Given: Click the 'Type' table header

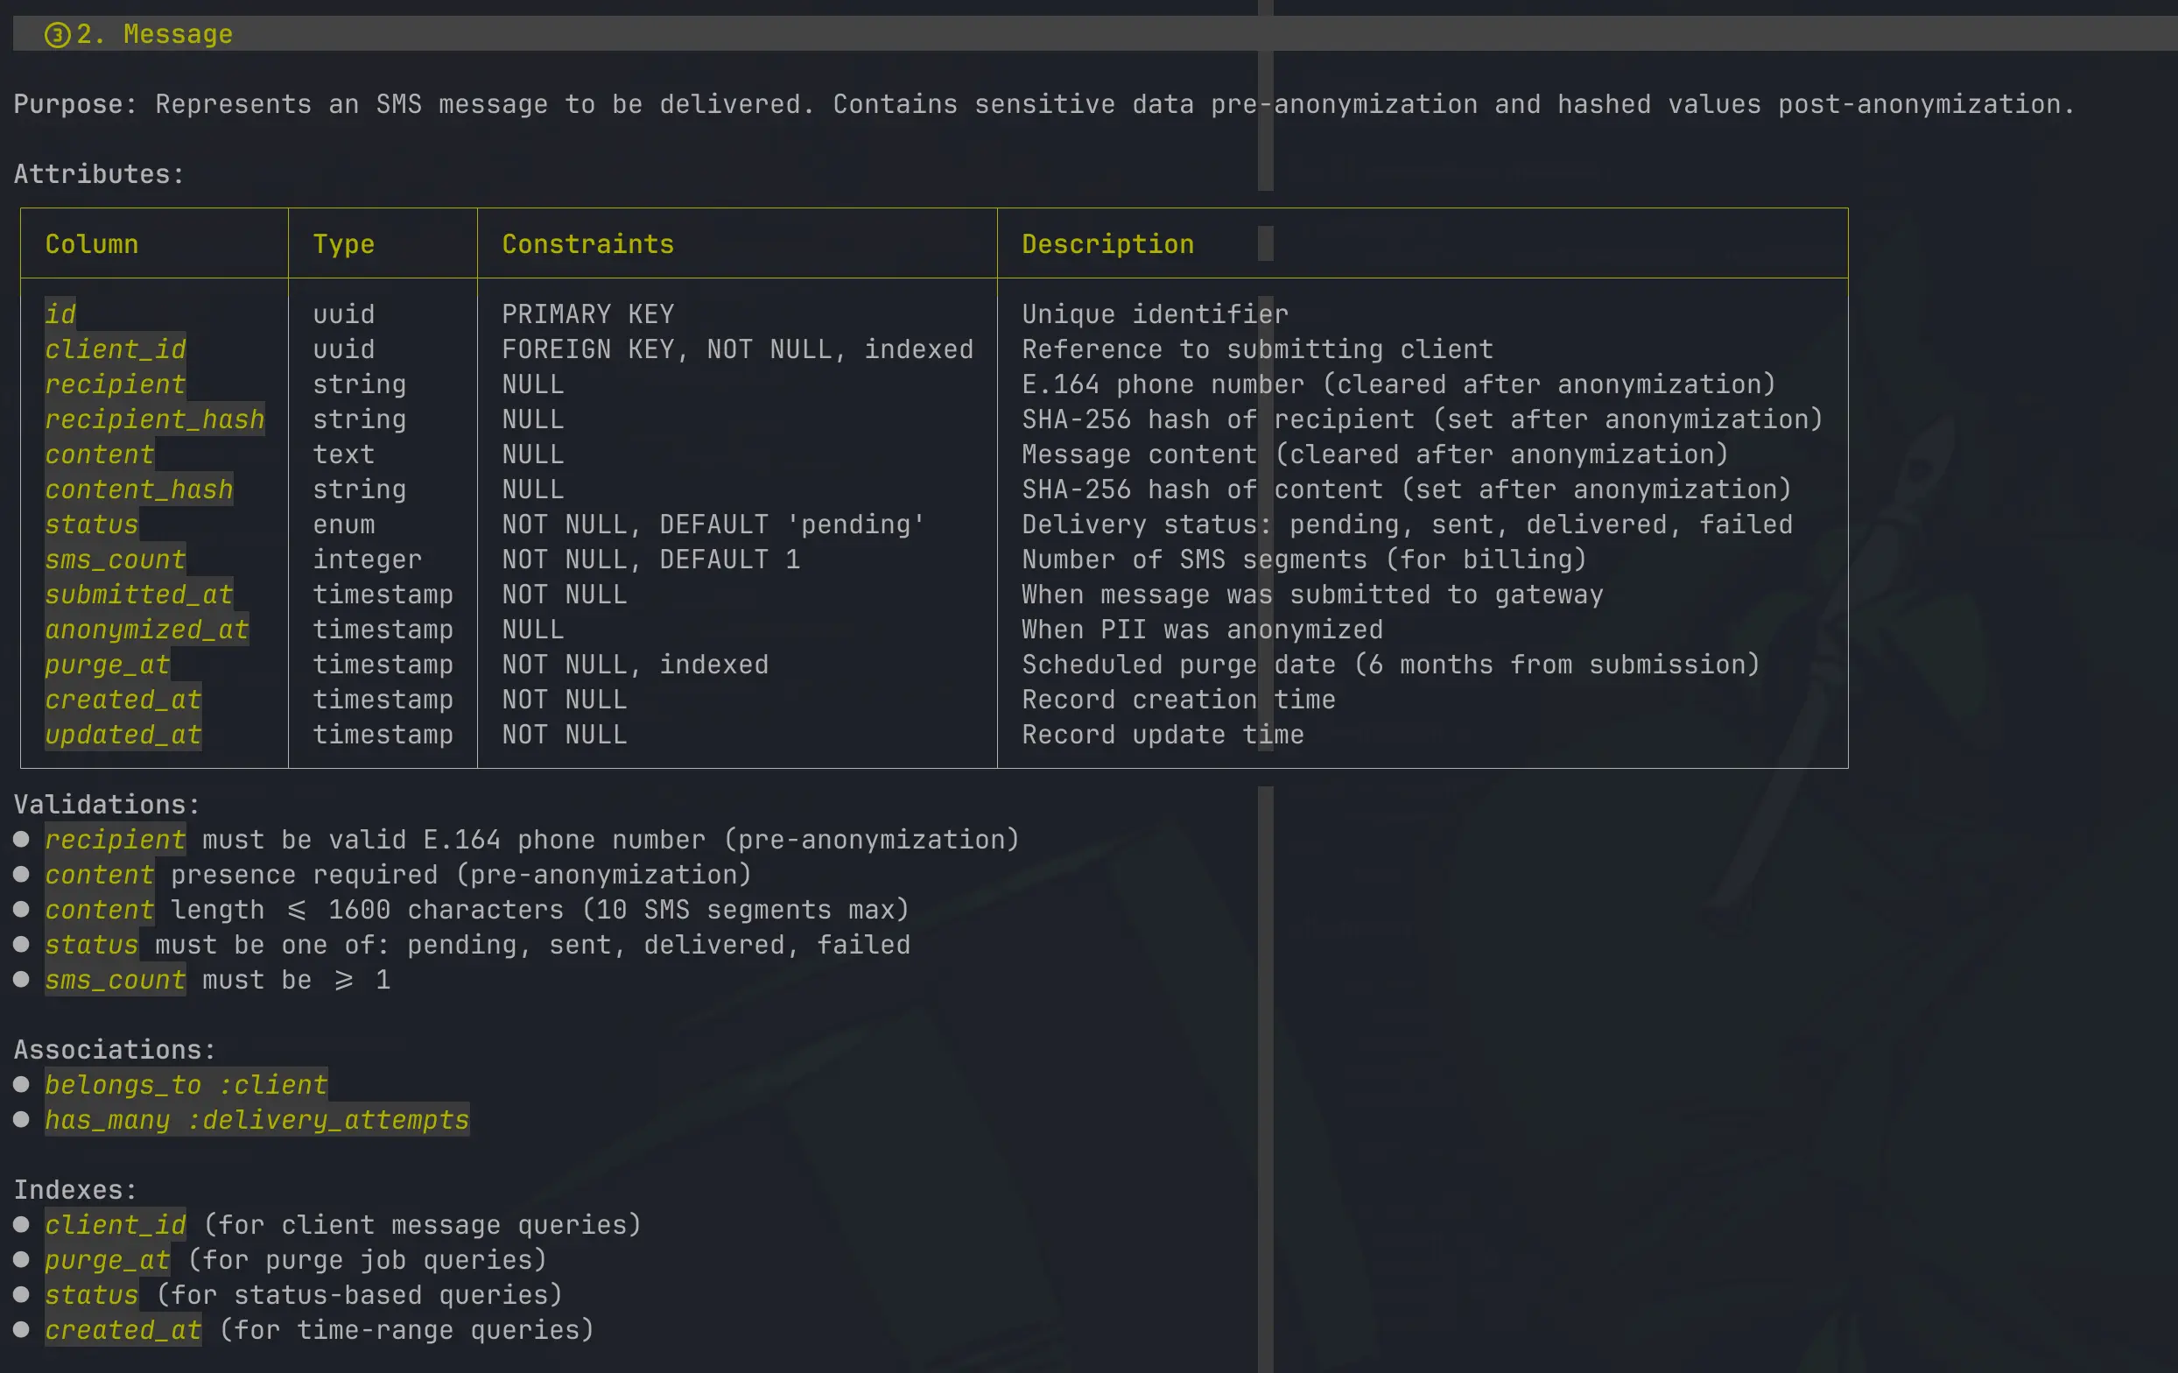Looking at the screenshot, I should [x=343, y=244].
